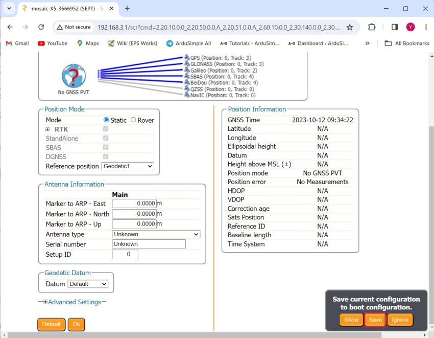The width and height of the screenshot is (434, 338).
Task: Open a new browser tab
Action: (x=127, y=8)
